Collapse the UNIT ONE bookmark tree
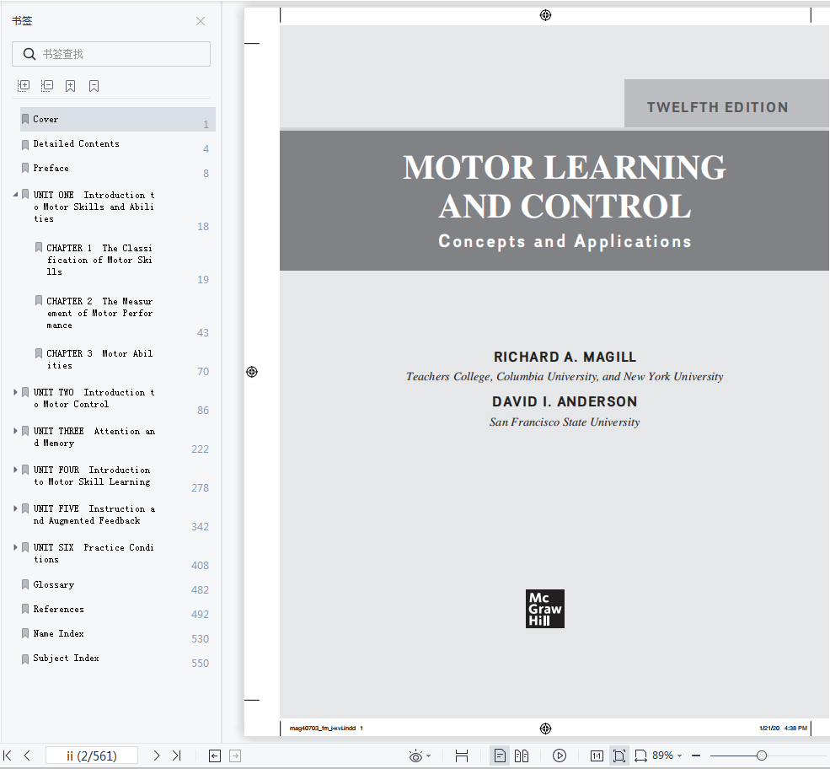 click(x=15, y=195)
